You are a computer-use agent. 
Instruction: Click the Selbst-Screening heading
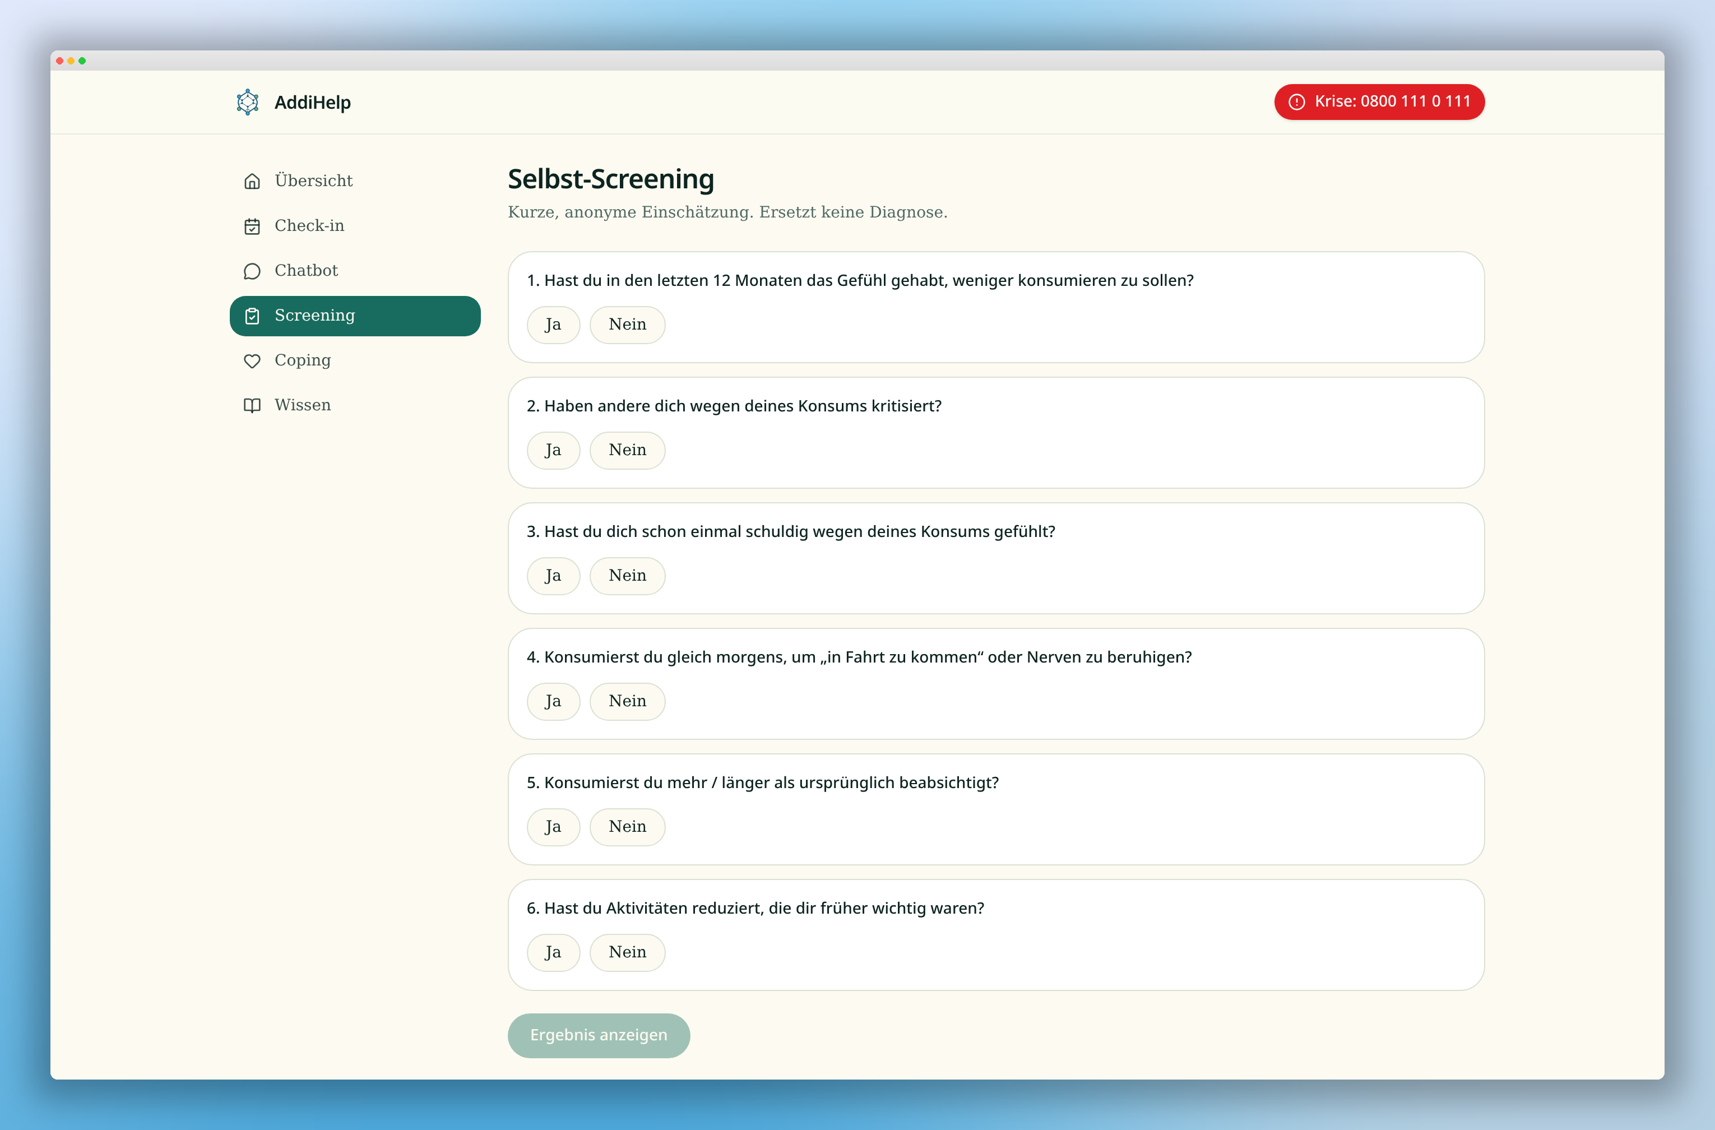point(611,179)
